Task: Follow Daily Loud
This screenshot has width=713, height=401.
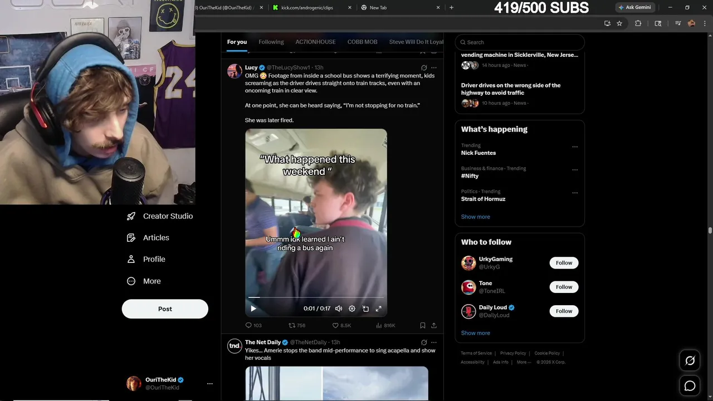Action: [x=564, y=311]
